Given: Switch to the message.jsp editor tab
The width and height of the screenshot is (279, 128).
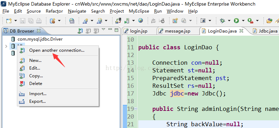Looking at the screenshot, I should pos(178,31).
